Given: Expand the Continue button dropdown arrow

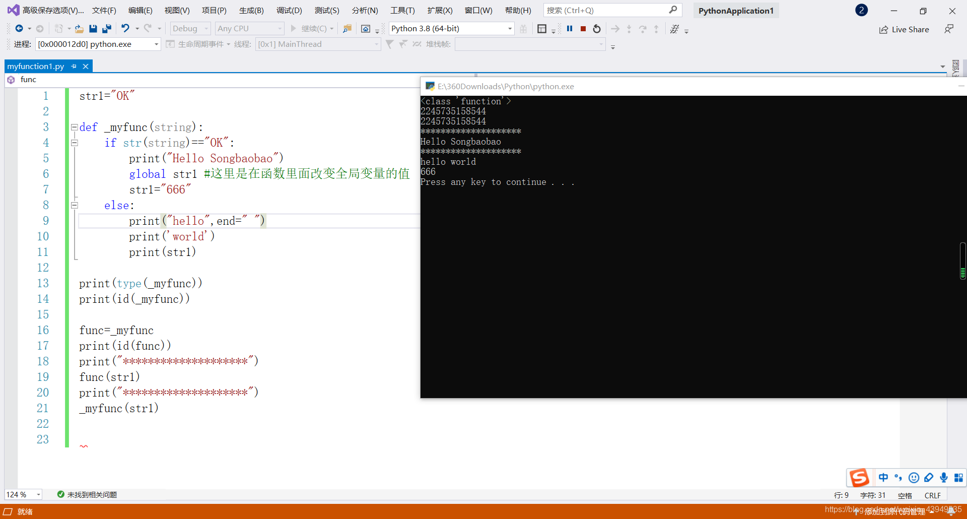Looking at the screenshot, I should tap(331, 29).
